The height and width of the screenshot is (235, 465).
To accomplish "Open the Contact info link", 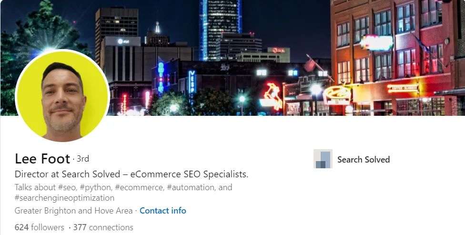I will 163,211.
